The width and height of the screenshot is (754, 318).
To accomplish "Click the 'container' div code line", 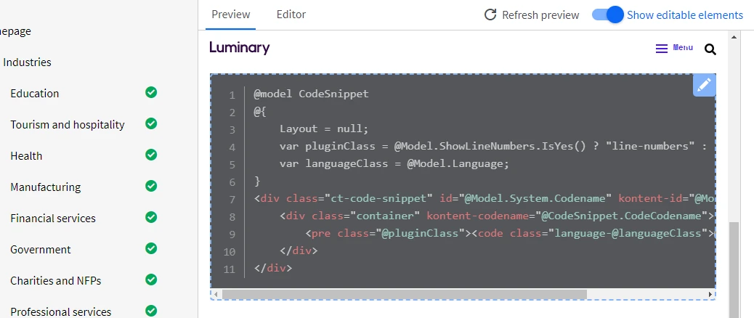I will [497, 216].
